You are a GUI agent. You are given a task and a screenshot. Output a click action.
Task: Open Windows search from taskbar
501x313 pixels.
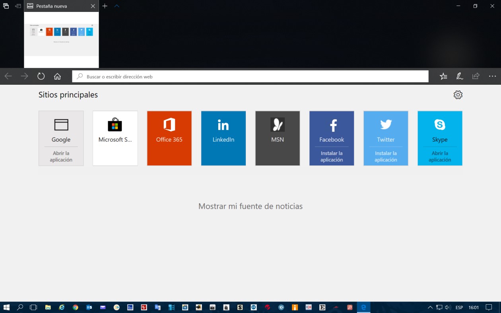[x=20, y=307]
